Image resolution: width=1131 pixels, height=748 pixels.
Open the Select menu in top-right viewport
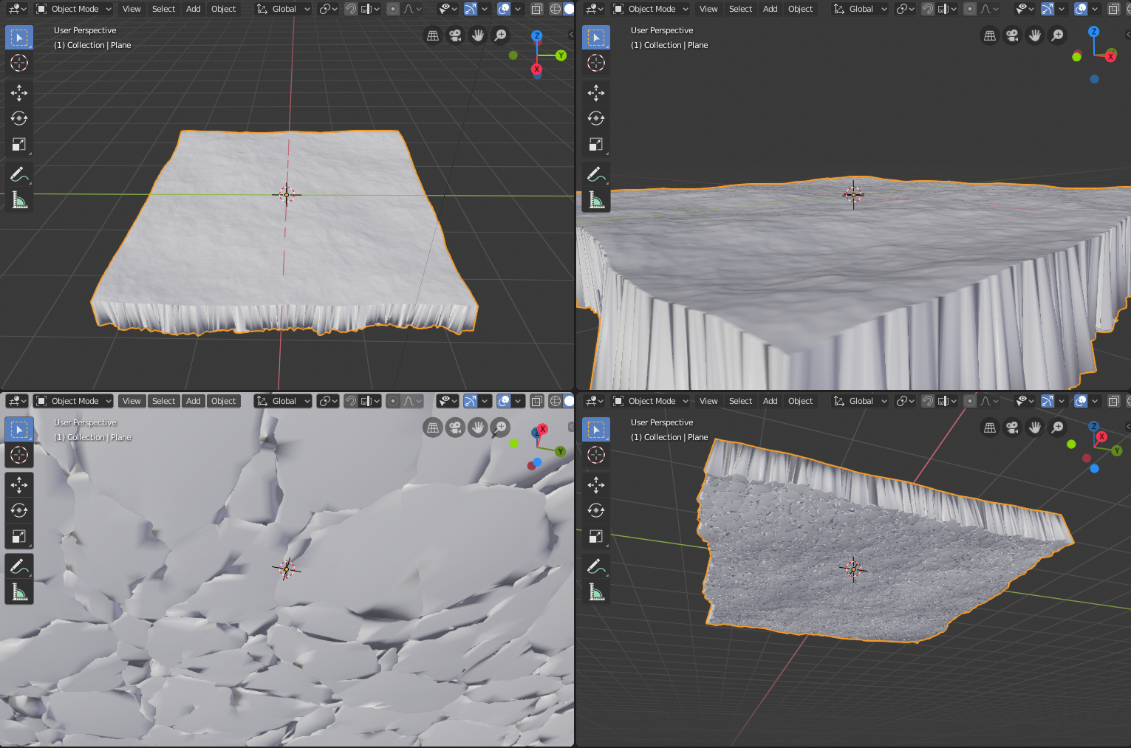click(740, 9)
